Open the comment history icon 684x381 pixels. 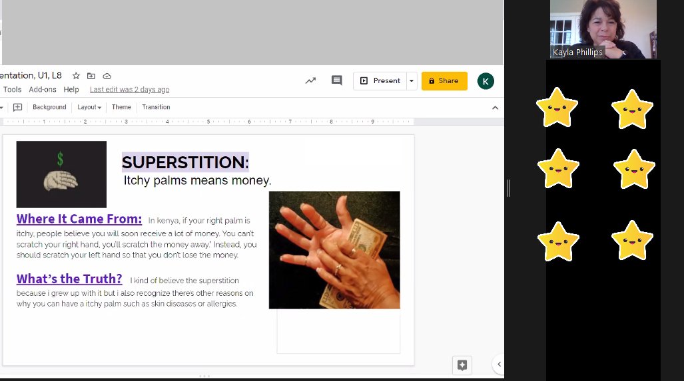pos(337,80)
